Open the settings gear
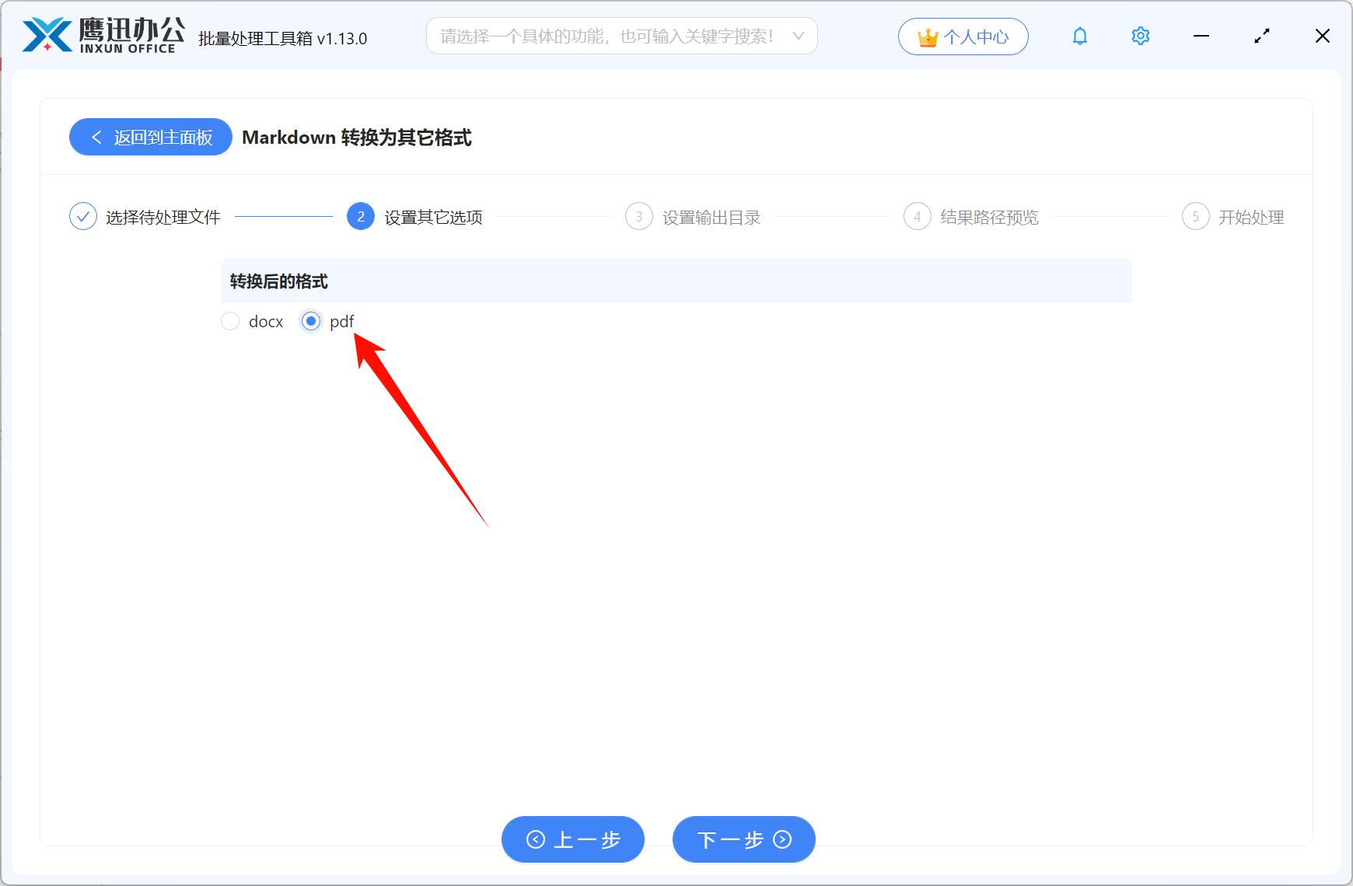 click(x=1140, y=36)
